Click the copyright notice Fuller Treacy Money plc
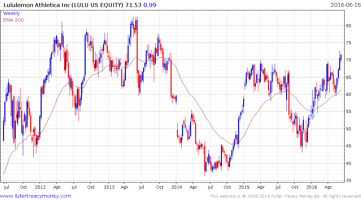 tap(285, 196)
